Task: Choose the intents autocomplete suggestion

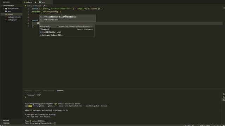Action: tap(67, 26)
